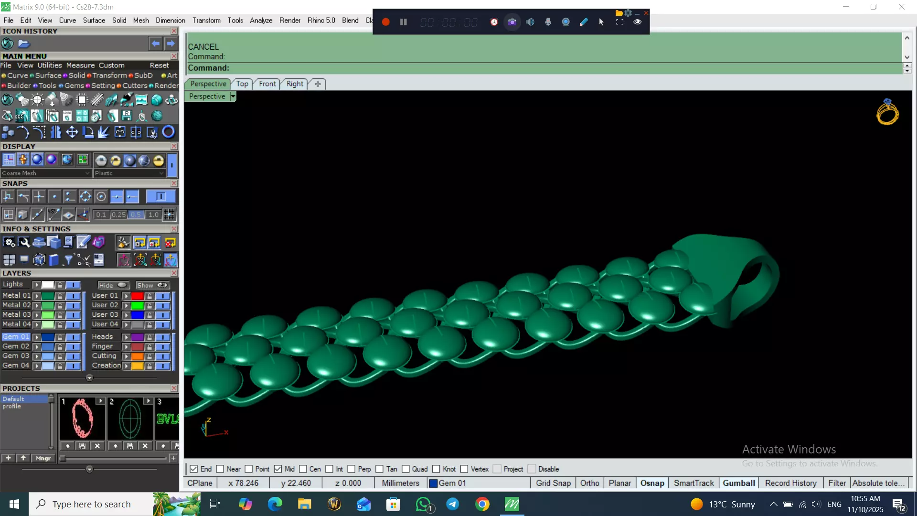This screenshot has height=516, width=917.
Task: Open Google Chrome from the taskbar
Action: pyautogui.click(x=482, y=504)
